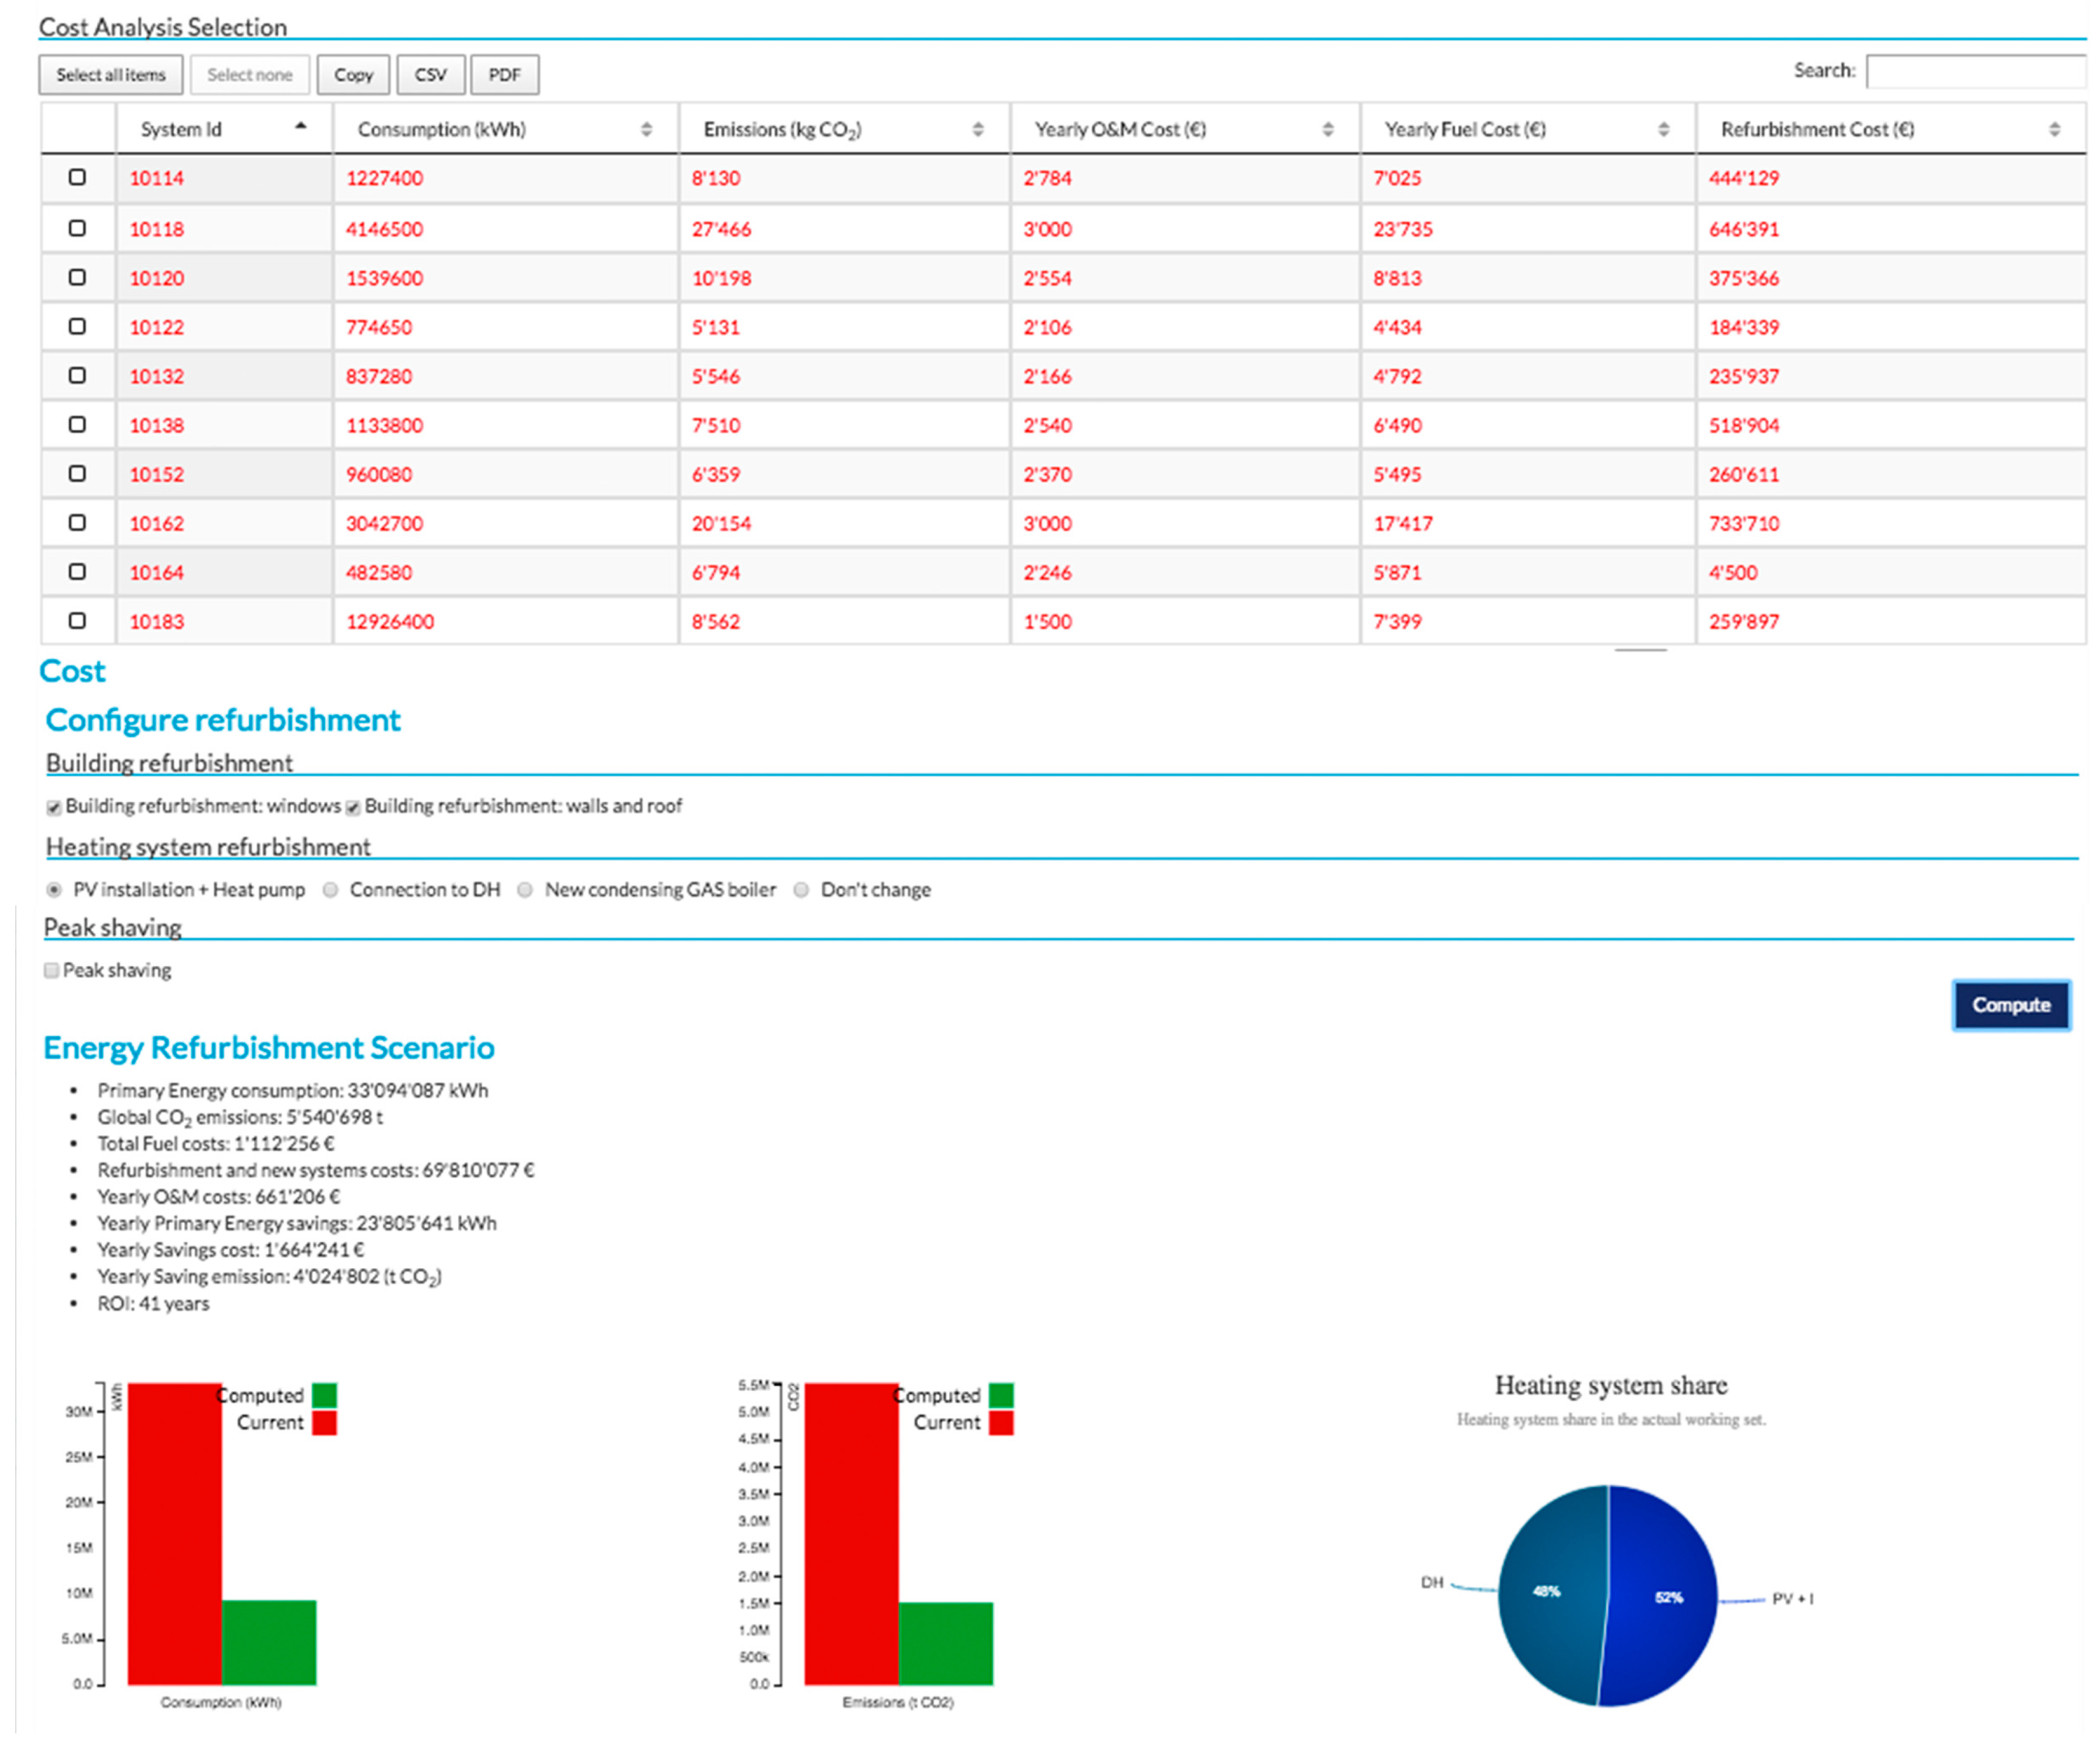Screen dimensions: 2100x1747
Task: Toggle Building refurbishment: windows checkbox
Action: tap(54, 807)
